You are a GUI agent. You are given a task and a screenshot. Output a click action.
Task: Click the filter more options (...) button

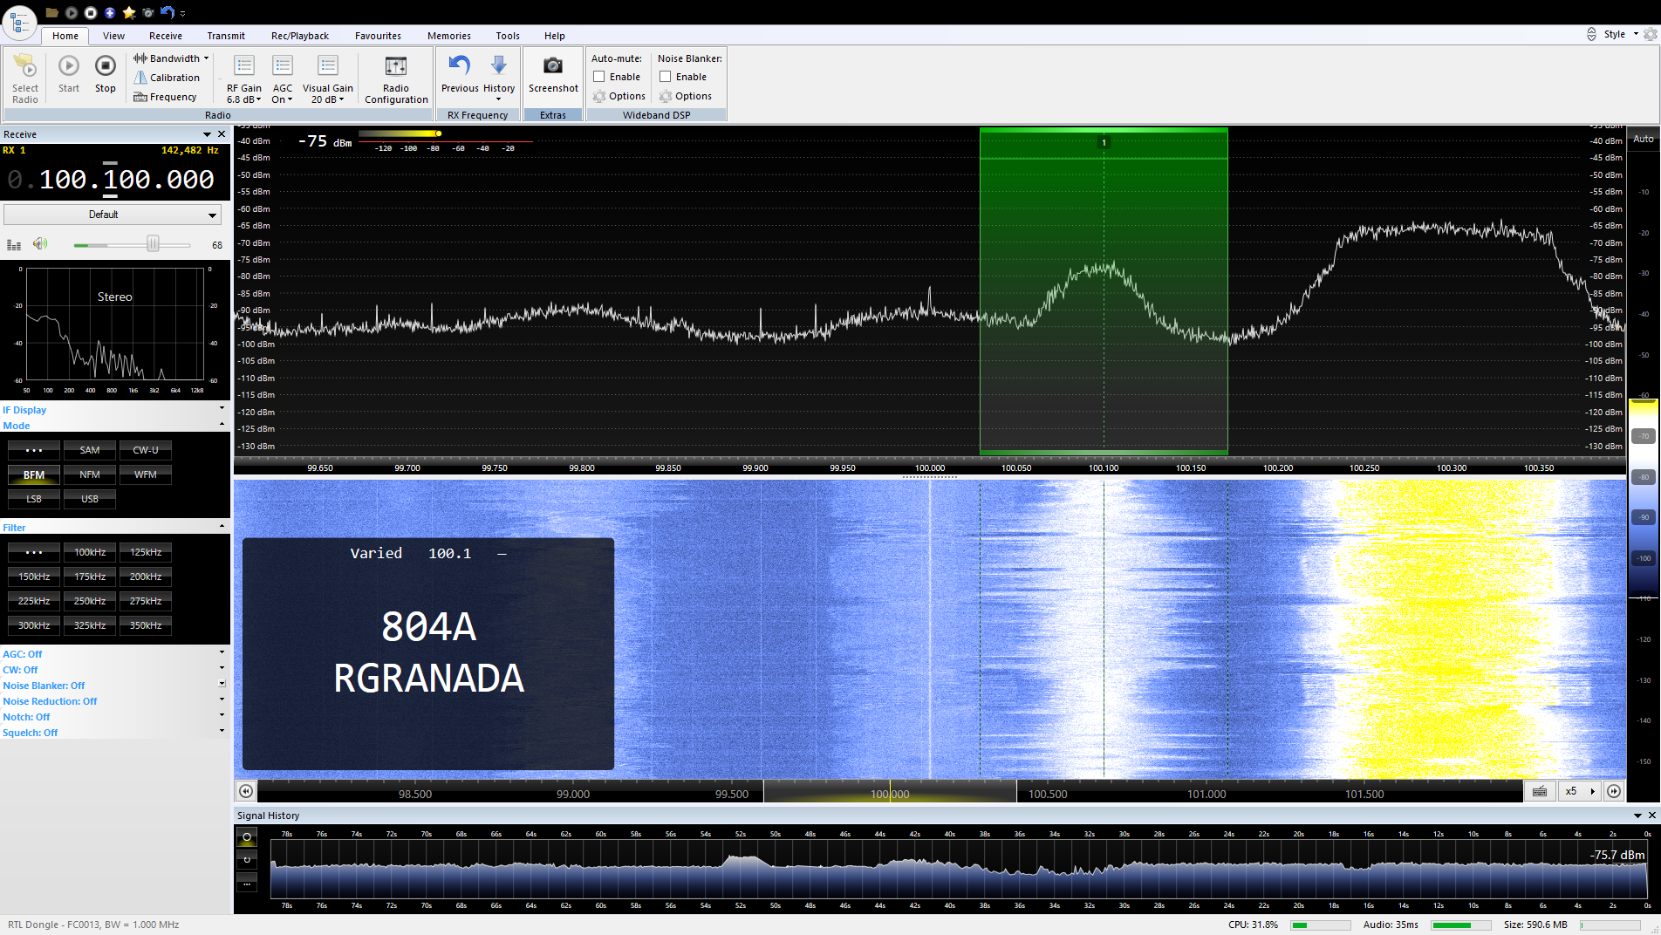point(34,552)
